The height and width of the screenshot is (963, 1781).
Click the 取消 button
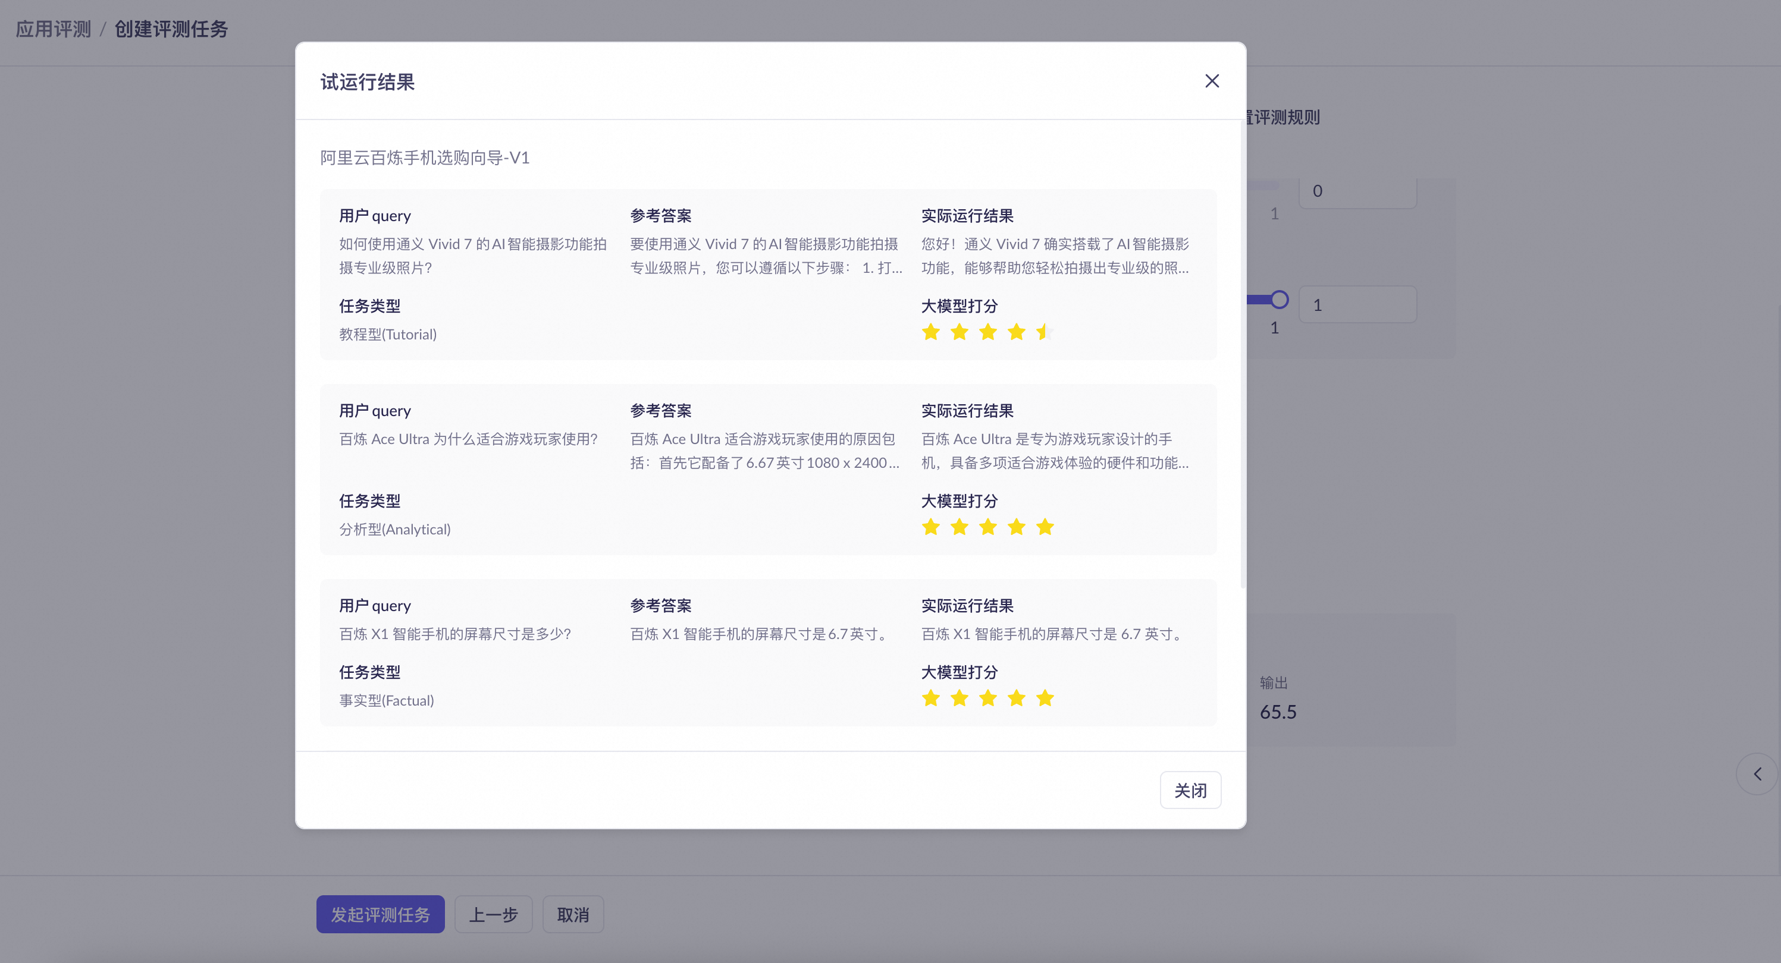click(572, 914)
